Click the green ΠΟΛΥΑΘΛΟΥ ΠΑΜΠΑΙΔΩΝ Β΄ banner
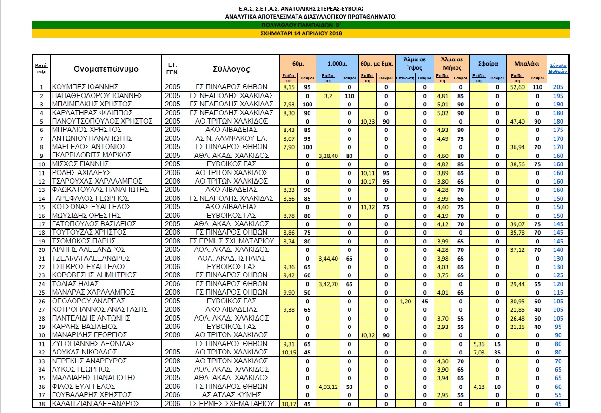Screen dimensions: 601x413 coord(300,25)
